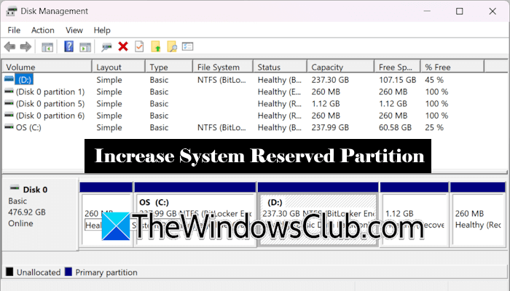
Task: Click the Disk 0 drive icon in graphical pane
Action: click(x=15, y=188)
